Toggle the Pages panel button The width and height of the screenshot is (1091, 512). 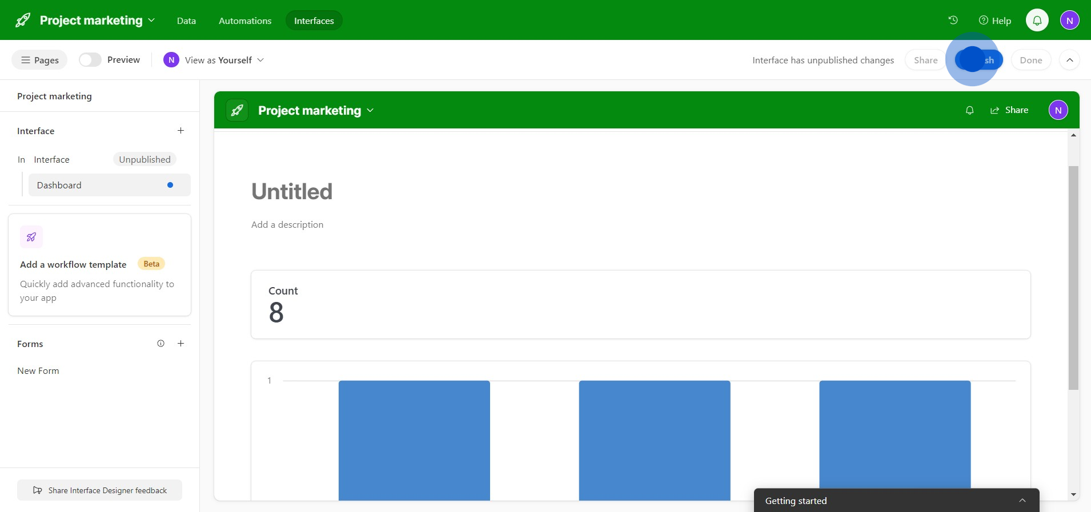39,60
